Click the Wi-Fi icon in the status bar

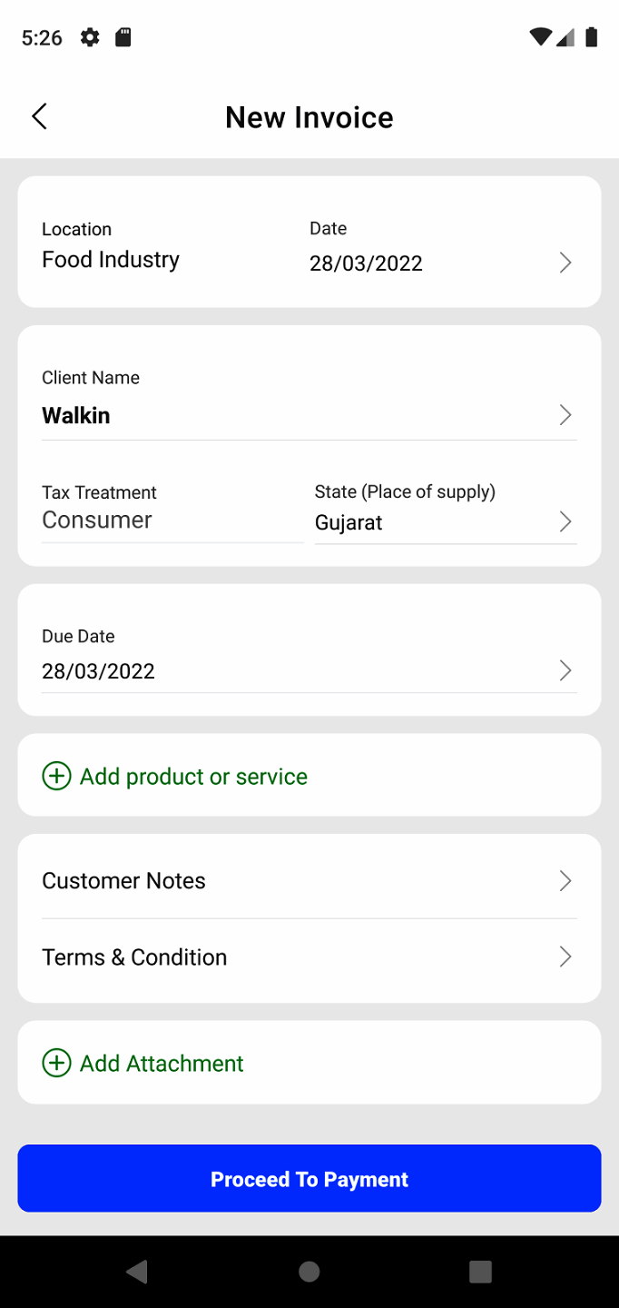539,37
